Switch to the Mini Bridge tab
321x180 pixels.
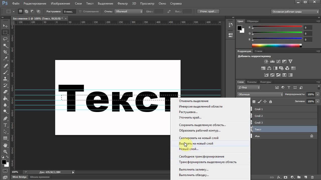click(20, 177)
